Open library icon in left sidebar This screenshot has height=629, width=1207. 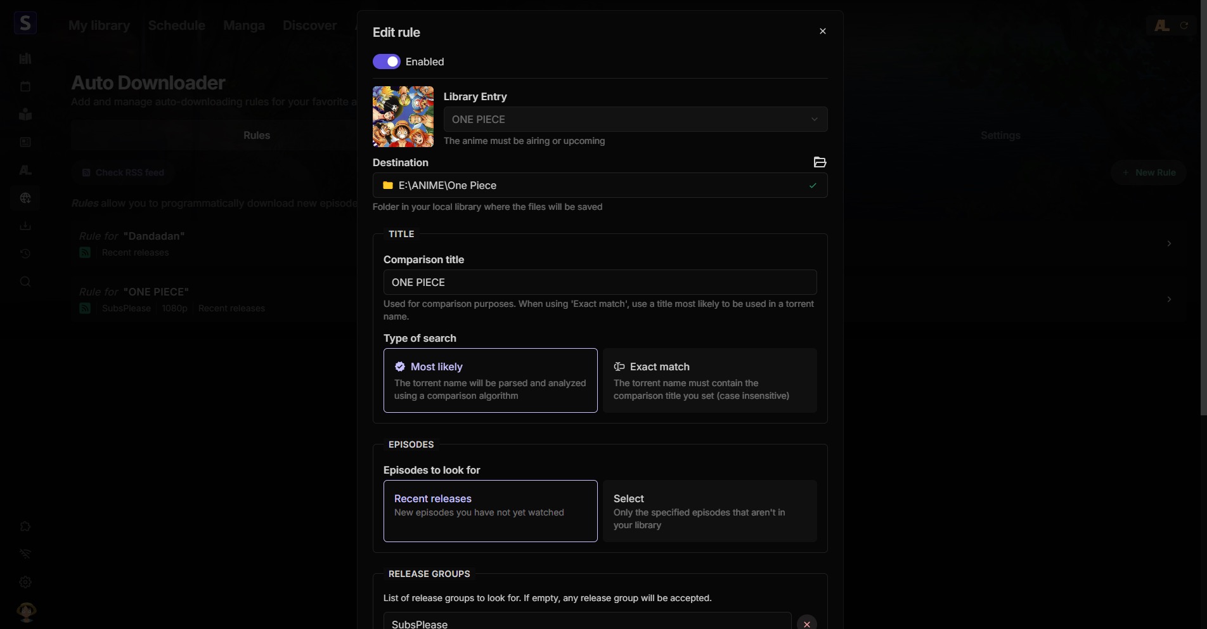[25, 59]
